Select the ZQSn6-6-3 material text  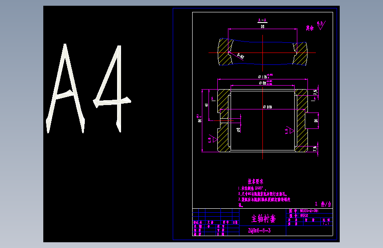(259, 230)
